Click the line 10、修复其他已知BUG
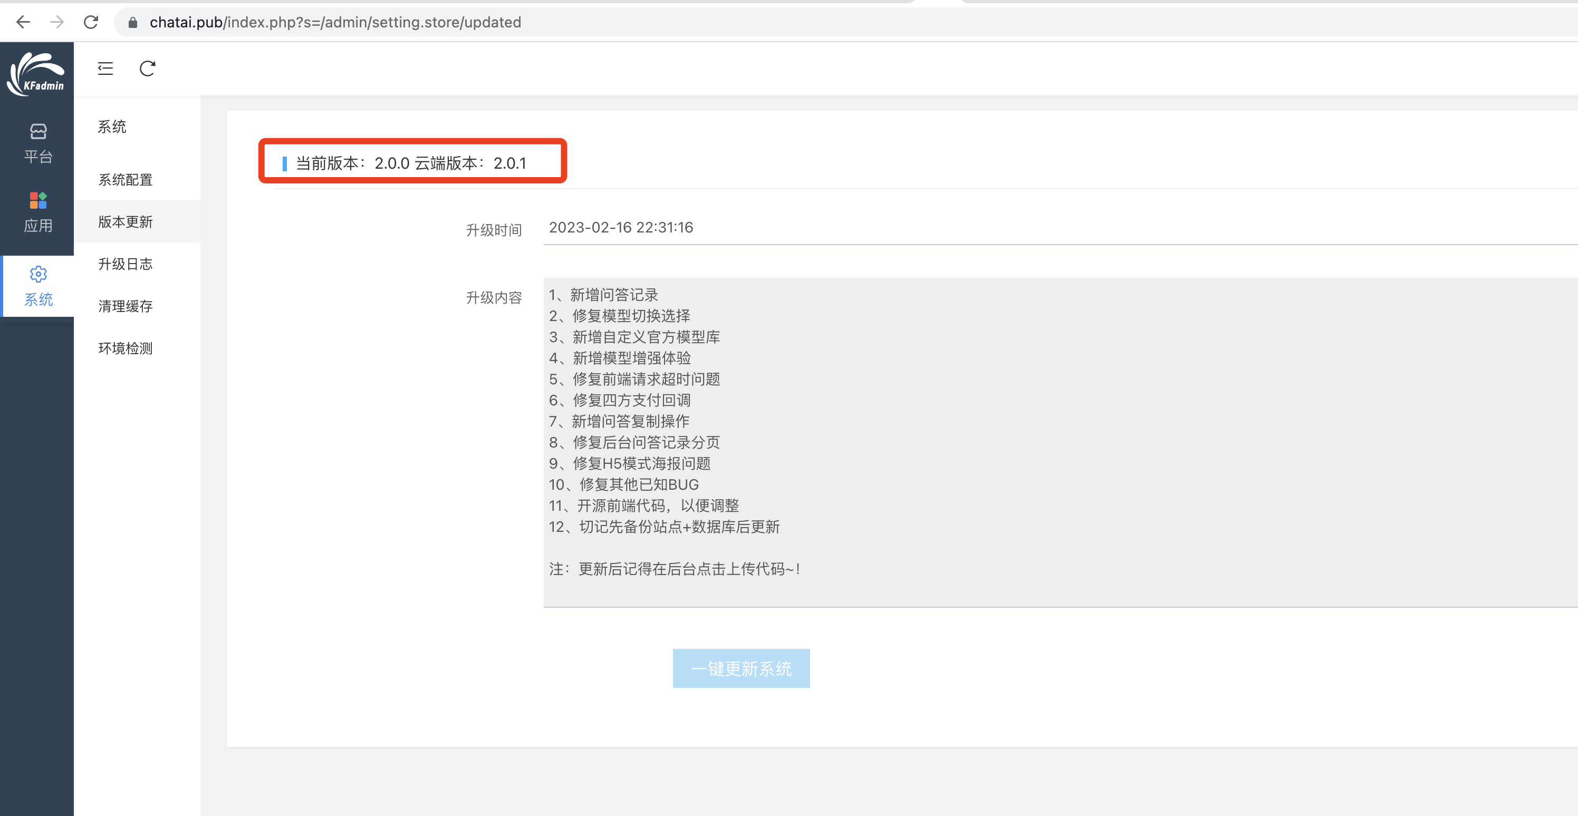 tap(623, 485)
